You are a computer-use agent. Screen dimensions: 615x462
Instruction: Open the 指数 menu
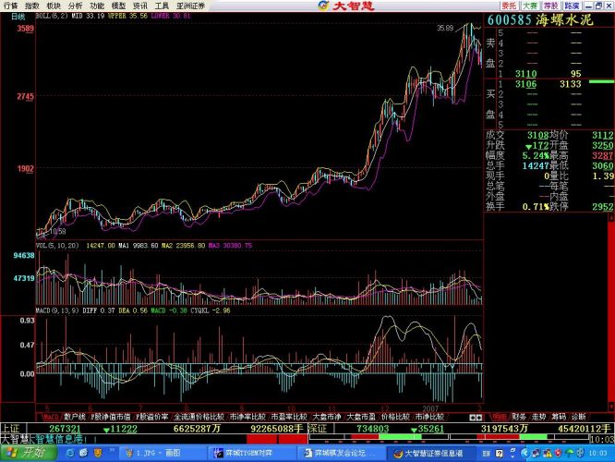[x=32, y=6]
